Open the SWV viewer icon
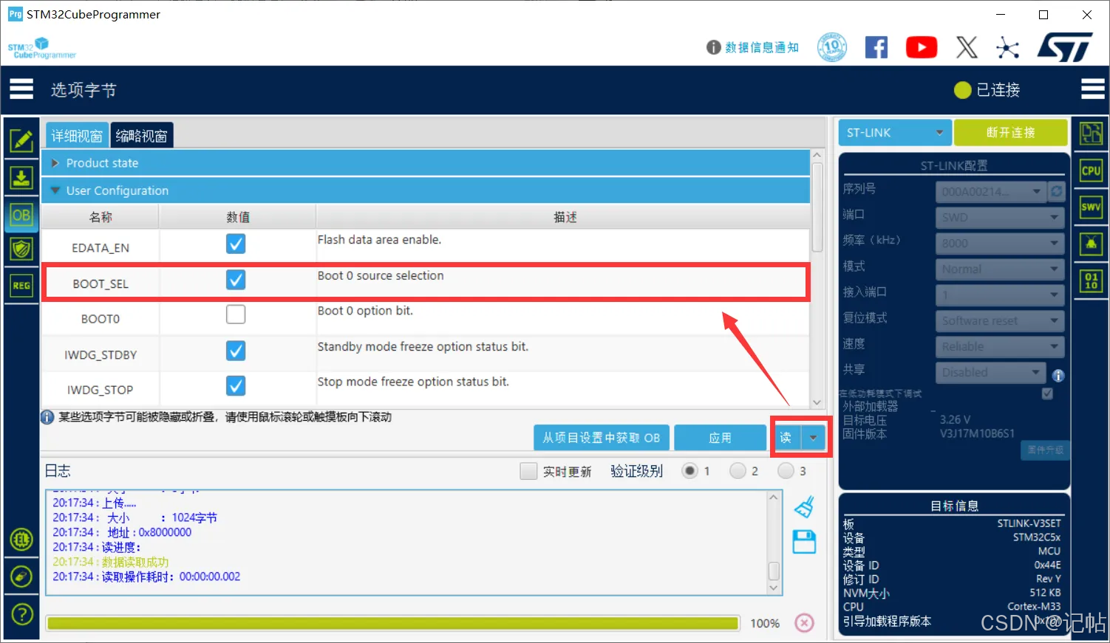1110x643 pixels. (1091, 207)
